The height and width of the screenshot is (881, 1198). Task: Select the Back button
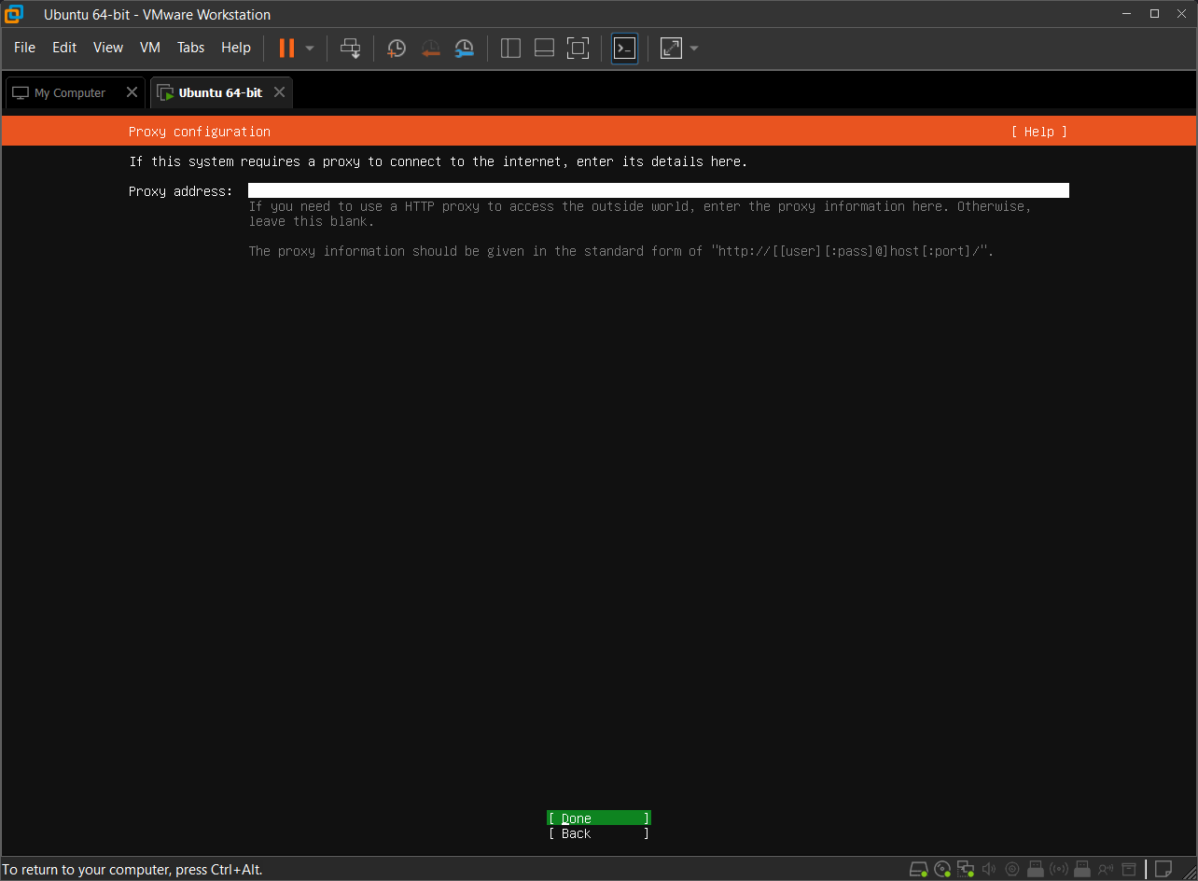(x=598, y=833)
